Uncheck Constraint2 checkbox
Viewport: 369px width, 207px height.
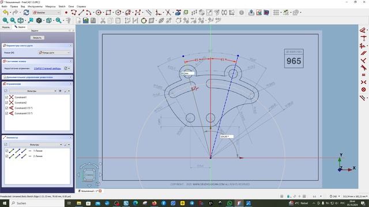click(x=6, y=102)
